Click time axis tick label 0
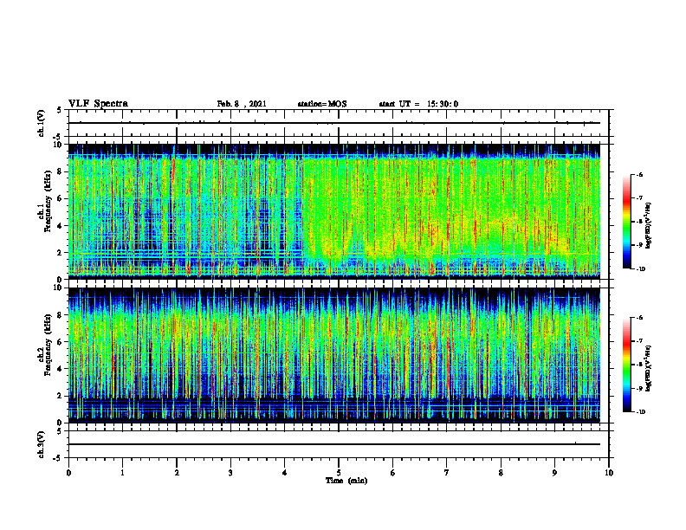This screenshot has height=530, width=686. pyautogui.click(x=68, y=473)
